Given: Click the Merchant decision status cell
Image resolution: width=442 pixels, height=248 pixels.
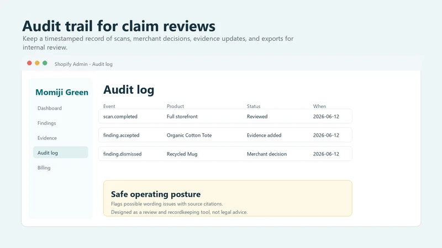Looking at the screenshot, I should [267, 154].
